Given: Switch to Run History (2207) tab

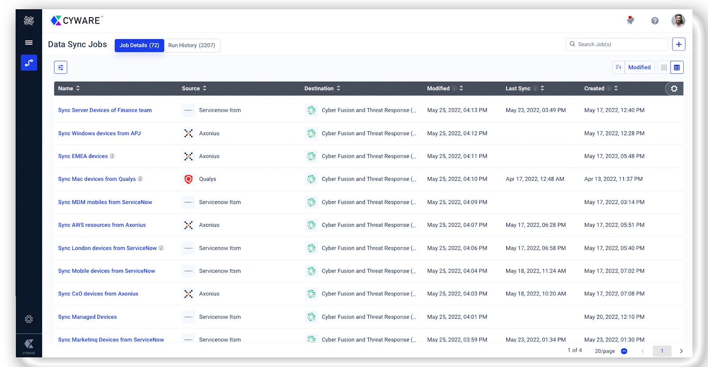Looking at the screenshot, I should click(192, 46).
